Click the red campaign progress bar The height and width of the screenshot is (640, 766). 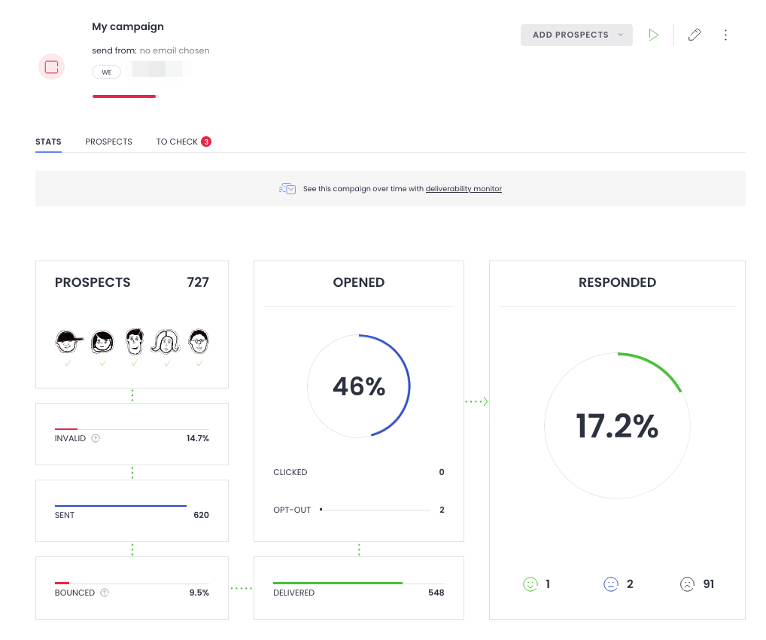[124, 96]
